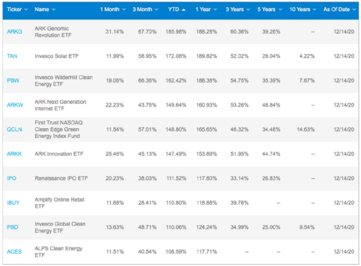Click the 3 Month sort arrow
361x266 pixels.
(x=156, y=10)
